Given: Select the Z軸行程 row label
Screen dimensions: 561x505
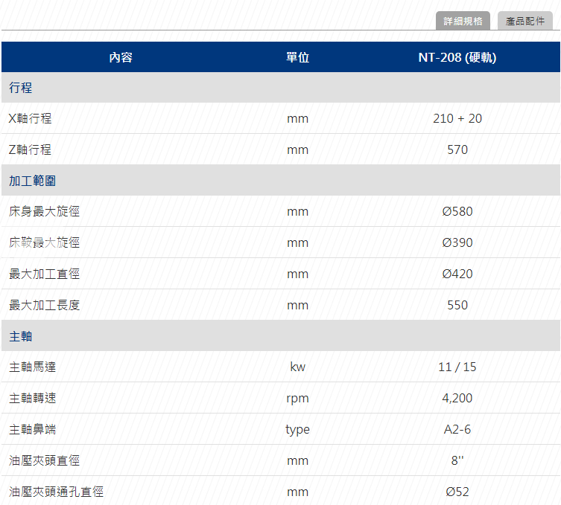Looking at the screenshot, I should point(30,149).
